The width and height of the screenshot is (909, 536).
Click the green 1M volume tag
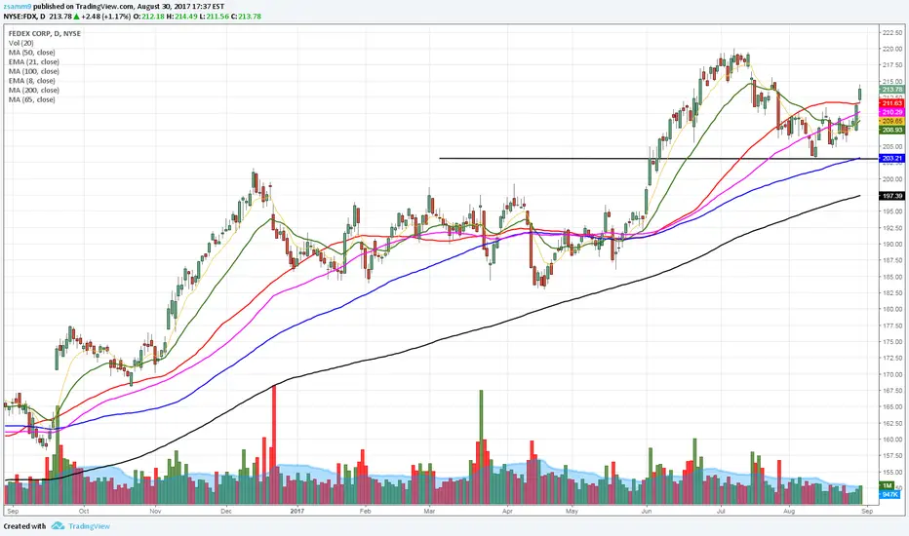pyautogui.click(x=888, y=485)
